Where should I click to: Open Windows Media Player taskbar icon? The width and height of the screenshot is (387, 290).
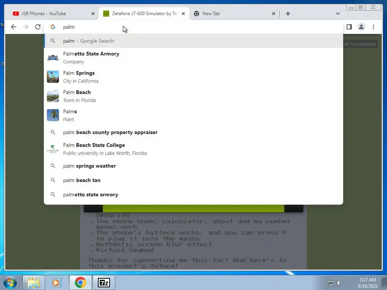[56, 282]
